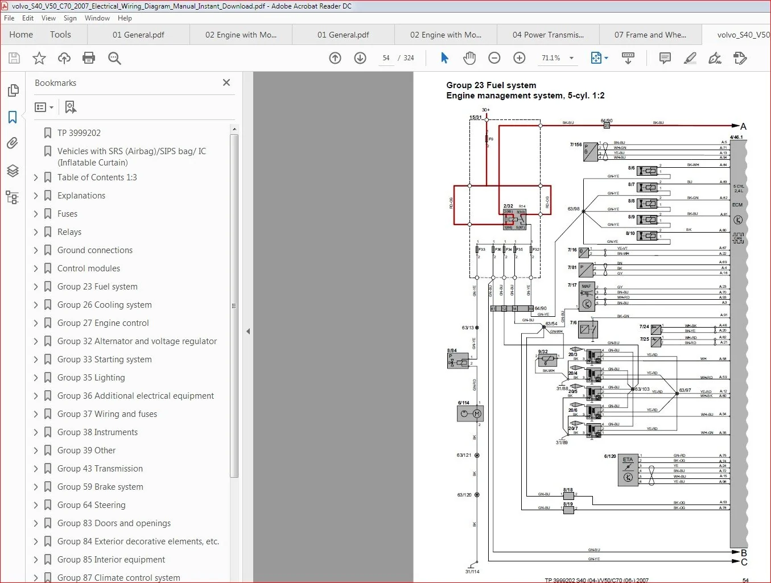
Task: Open the View menu
Action: tap(49, 18)
